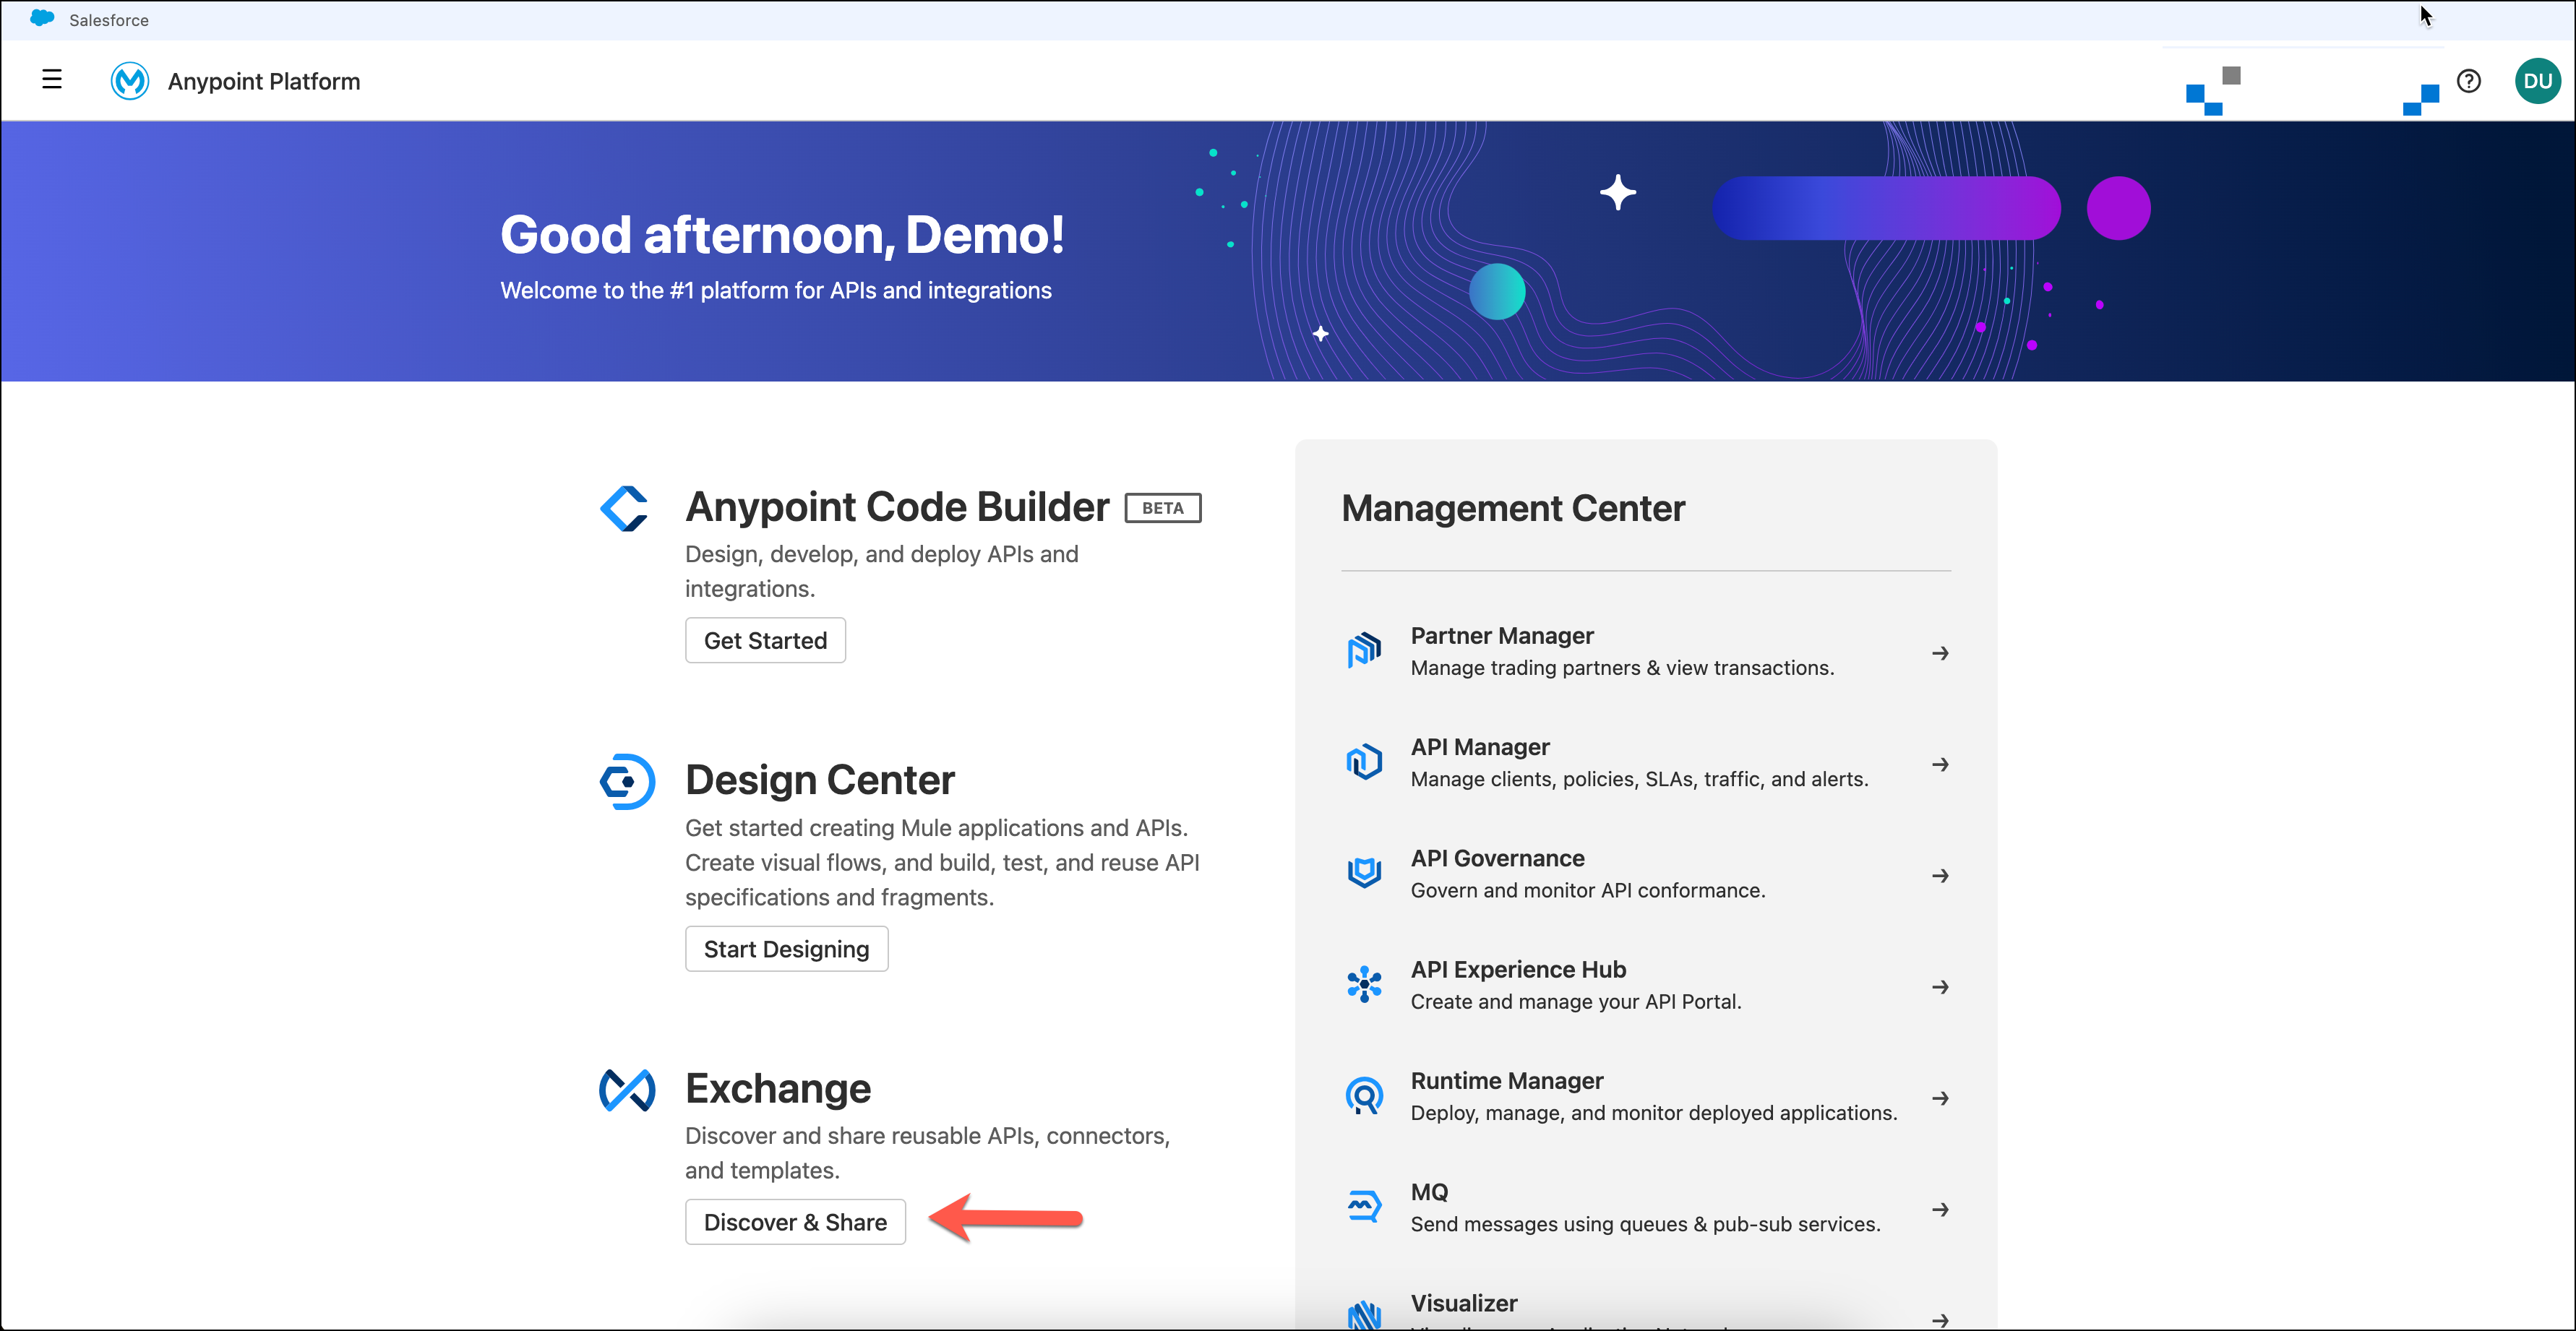The width and height of the screenshot is (2576, 1331).
Task: Click the Runtime Manager icon
Action: [x=1364, y=1096]
